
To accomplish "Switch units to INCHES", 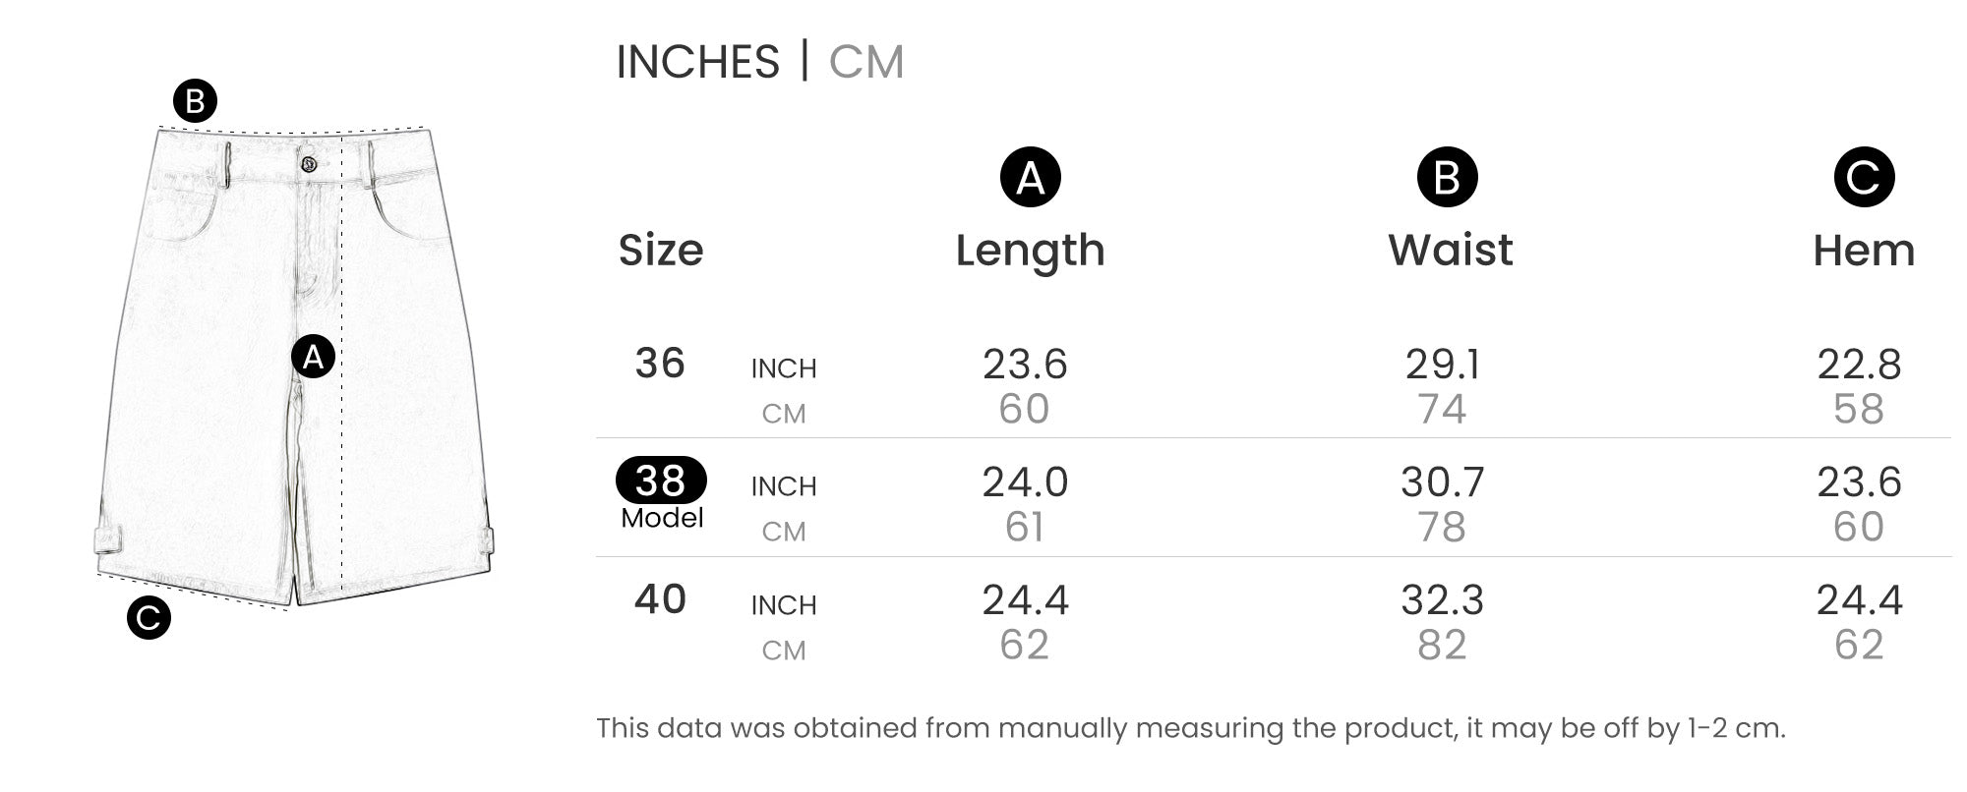I will [697, 62].
